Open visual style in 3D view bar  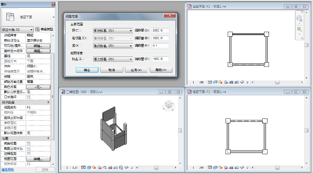[89, 168]
